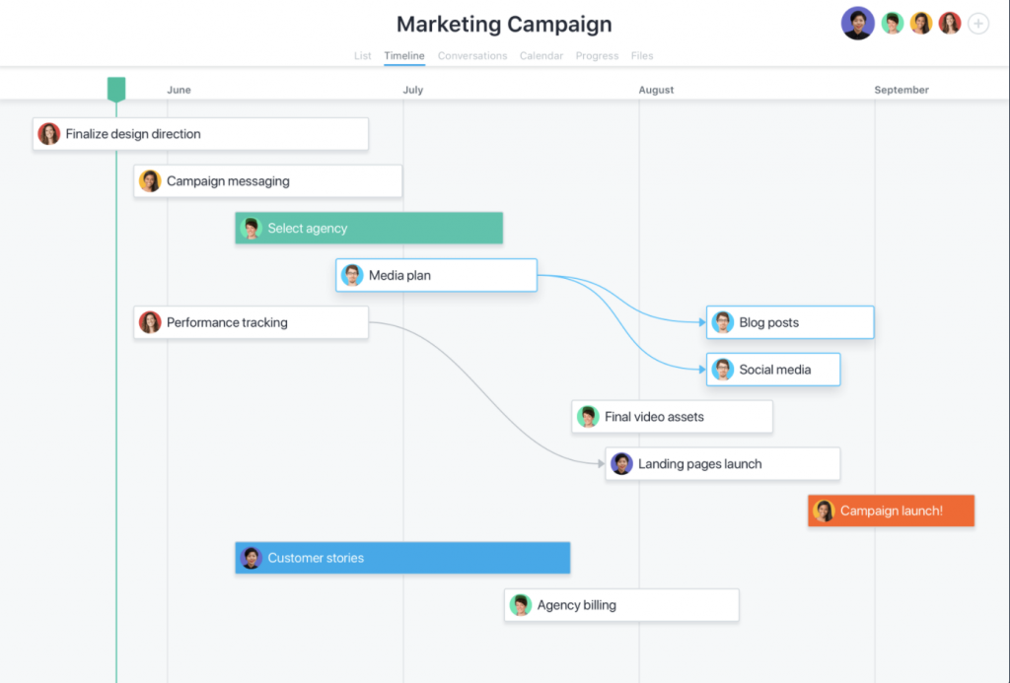This screenshot has width=1010, height=683.
Task: Click assignee avatar on Media plan
Action: 352,275
